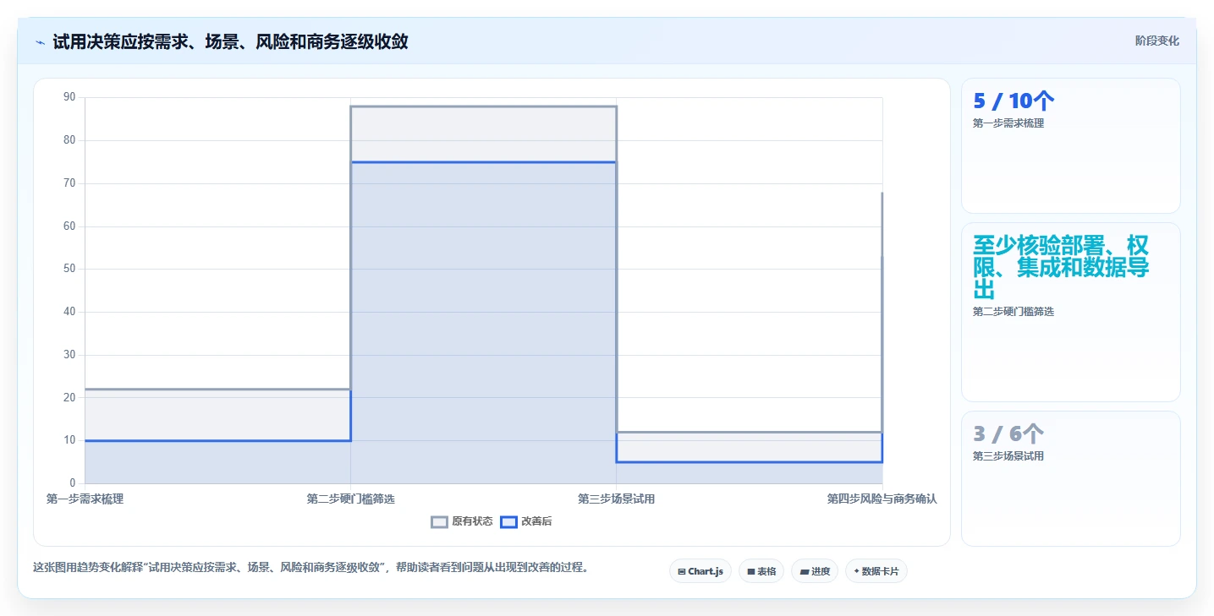Click the description text below the chart
The width and height of the screenshot is (1214, 616).
click(310, 568)
